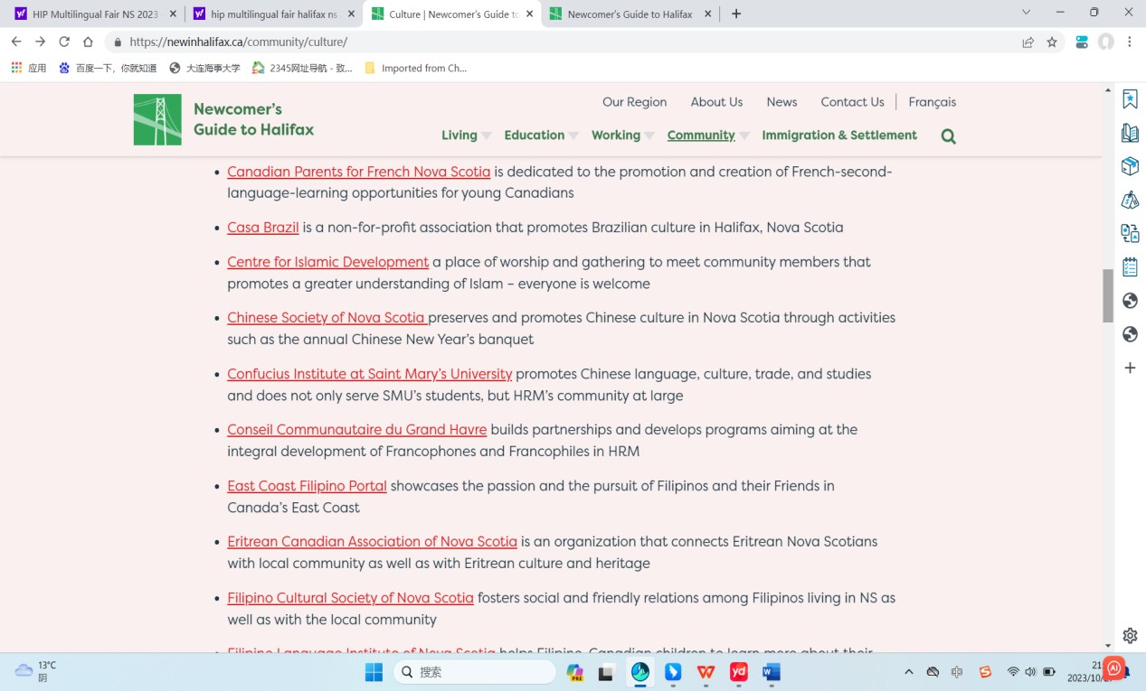
Task: Open the Confucius Institute at Saint Mary's link
Action: (369, 374)
